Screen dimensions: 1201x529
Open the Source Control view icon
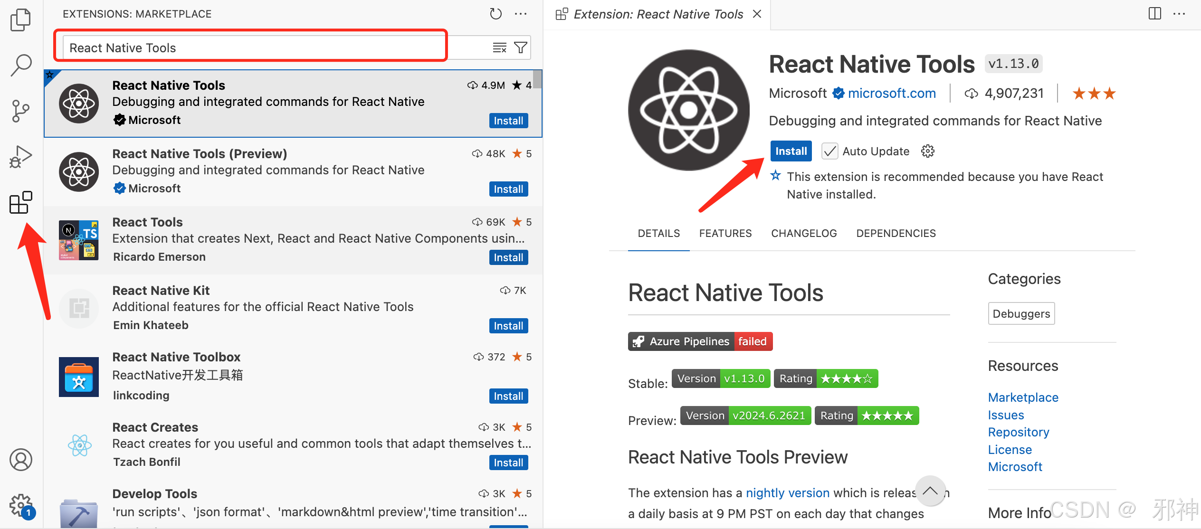pyautogui.click(x=20, y=111)
